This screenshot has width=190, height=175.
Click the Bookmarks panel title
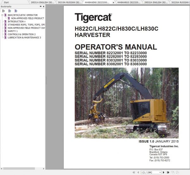coord(6,7)
